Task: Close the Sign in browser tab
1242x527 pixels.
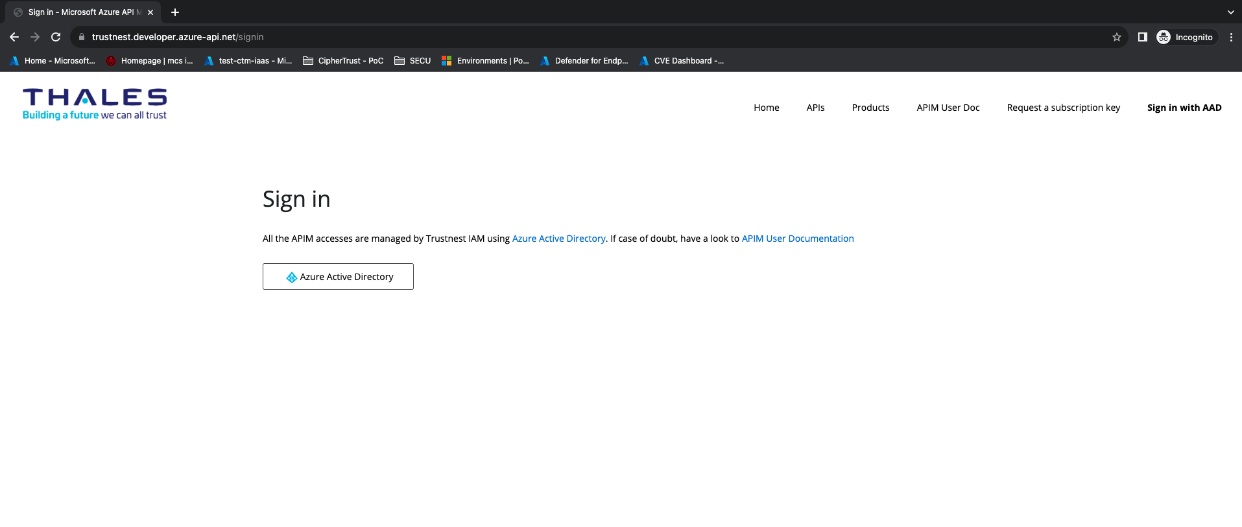Action: (x=150, y=12)
